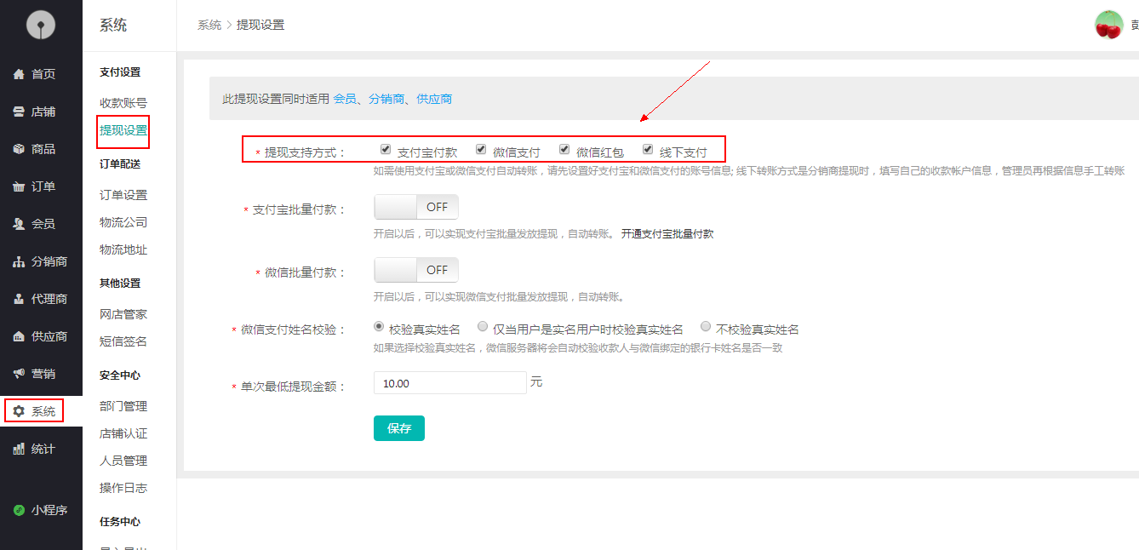Open 收款账号 in the settings submenu
Screen dimensions: 1139x550
click(123, 103)
